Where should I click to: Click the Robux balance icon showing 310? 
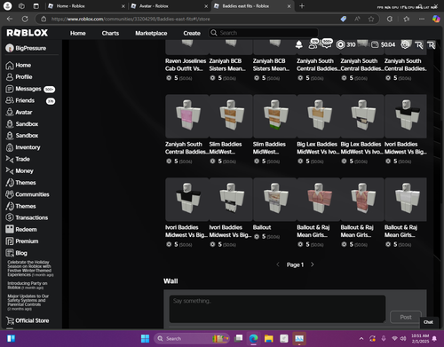(x=341, y=44)
